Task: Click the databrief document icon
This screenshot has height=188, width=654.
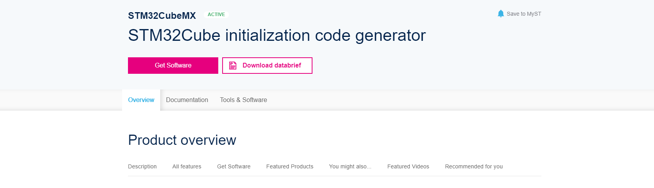Action: (233, 66)
